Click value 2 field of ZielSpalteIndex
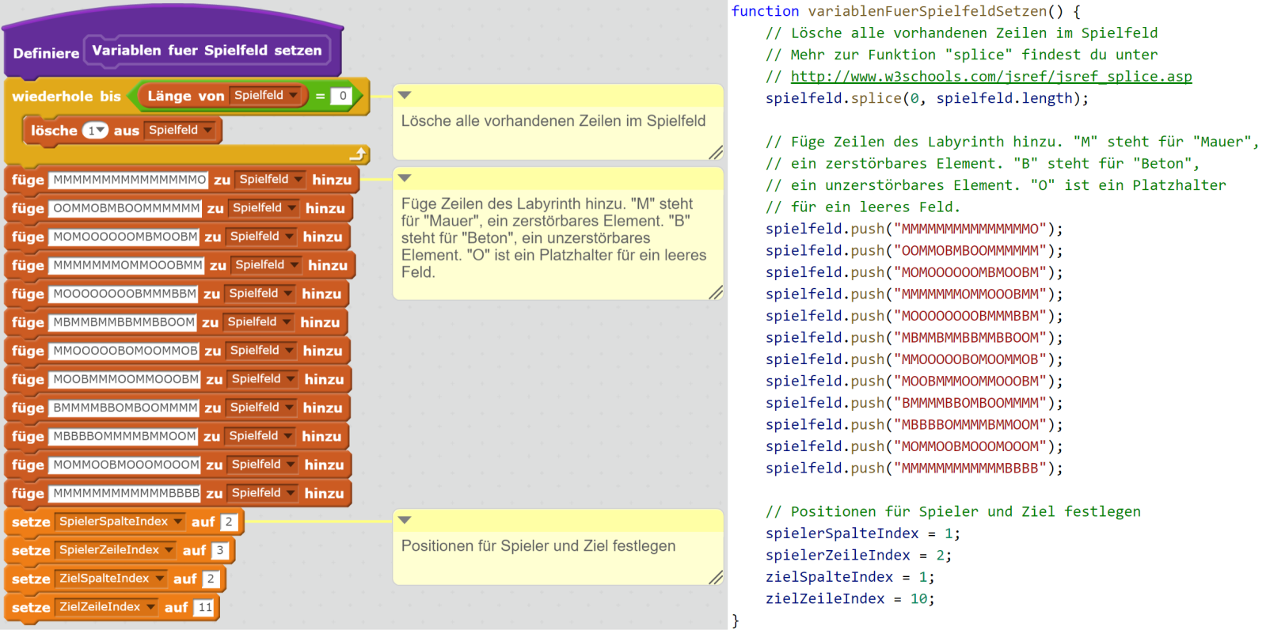The image size is (1266, 634). coord(211,579)
